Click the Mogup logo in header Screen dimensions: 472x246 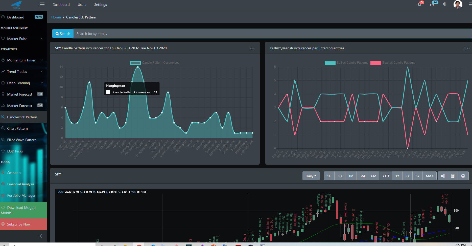tap(17, 5)
